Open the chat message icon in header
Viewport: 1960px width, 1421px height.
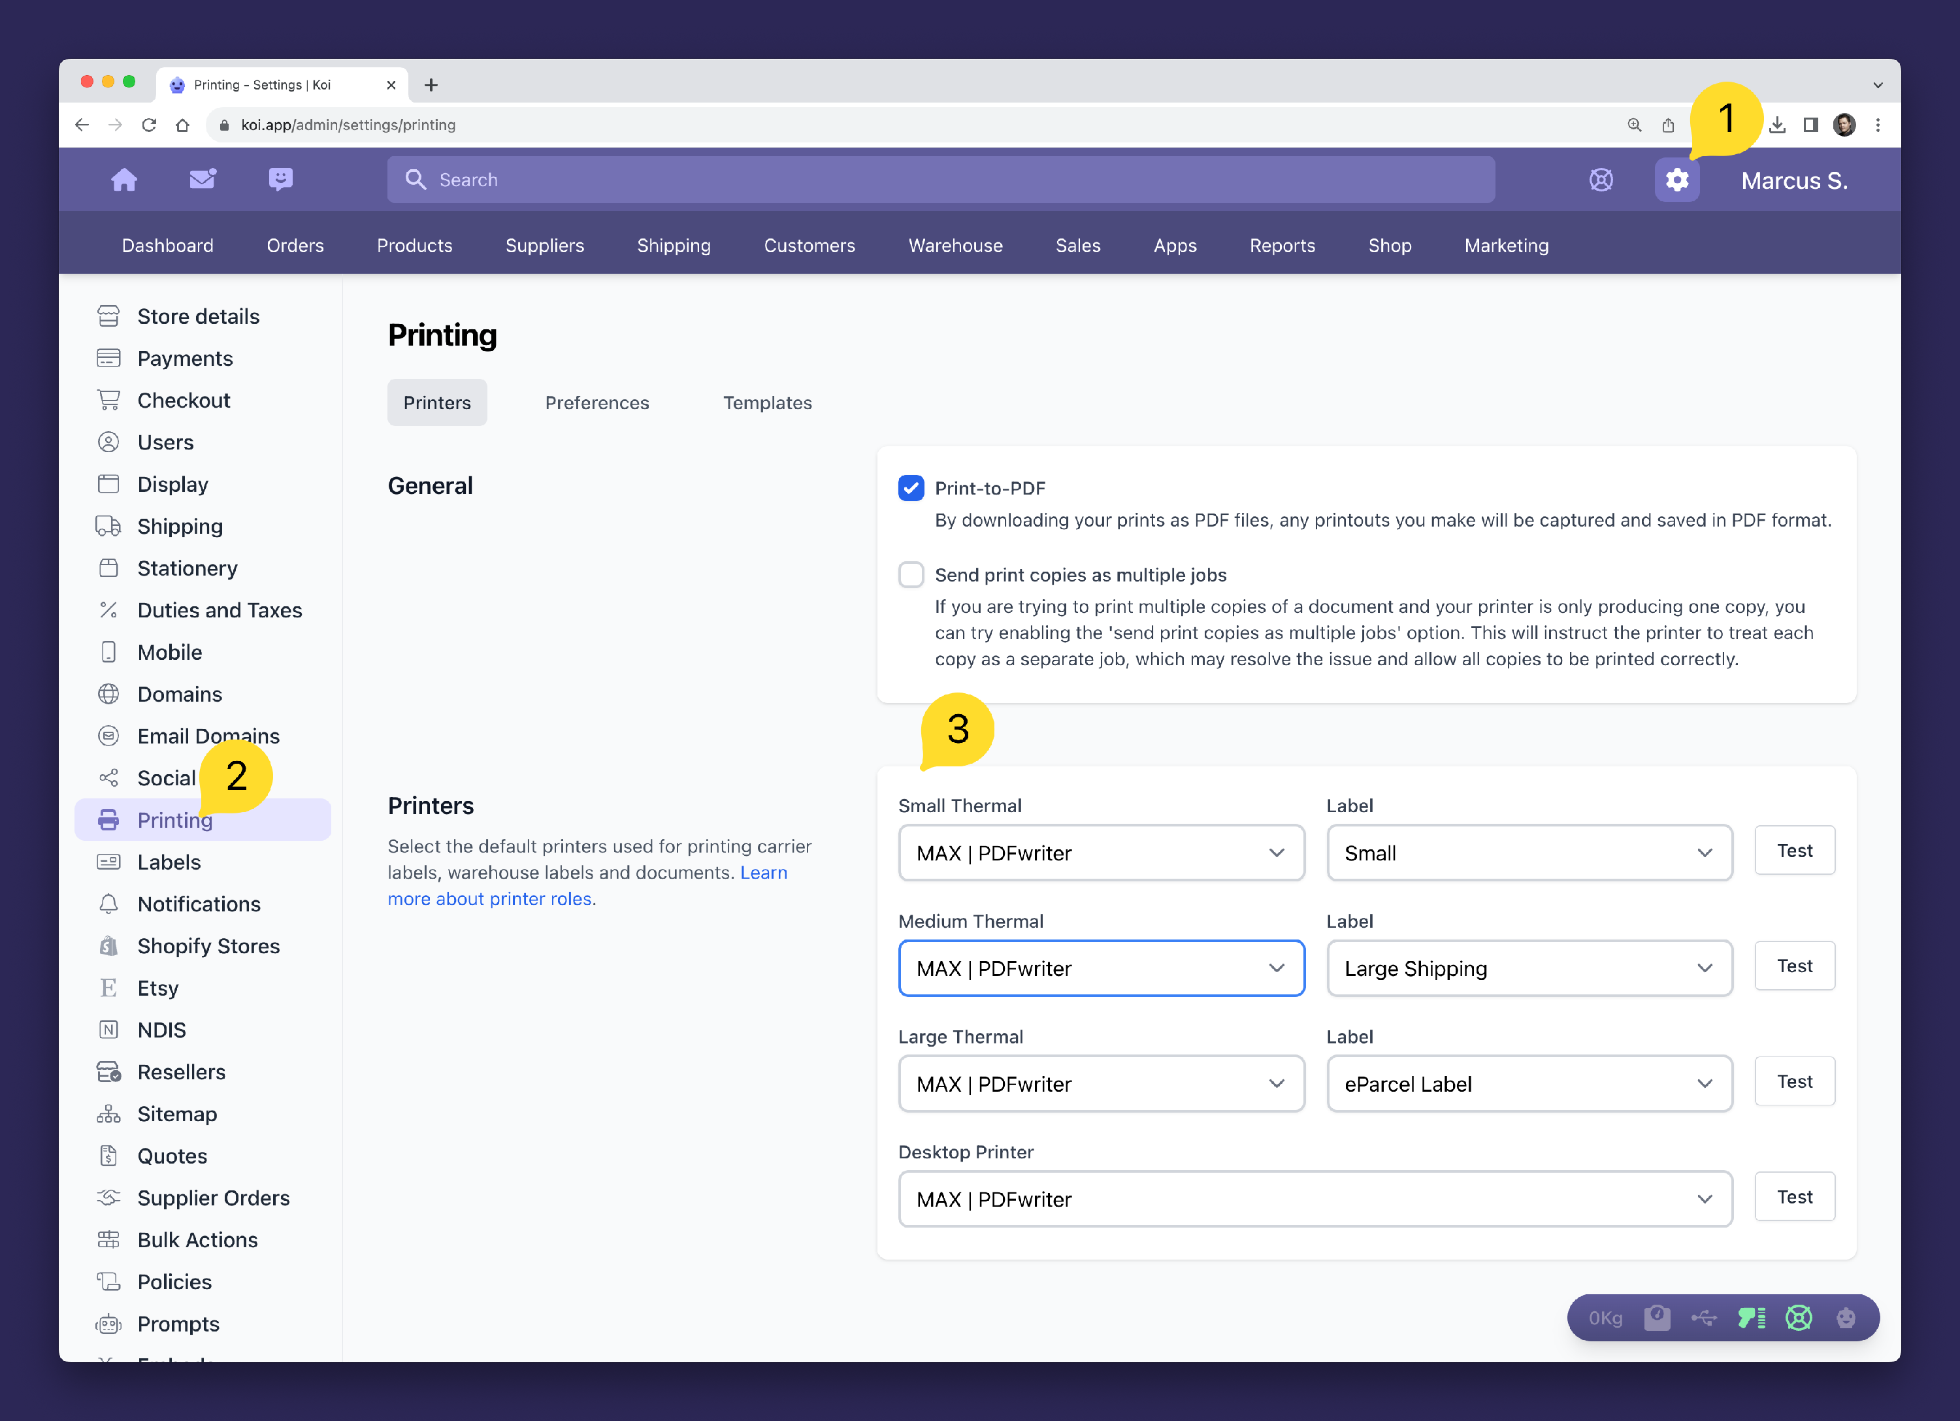click(x=281, y=179)
